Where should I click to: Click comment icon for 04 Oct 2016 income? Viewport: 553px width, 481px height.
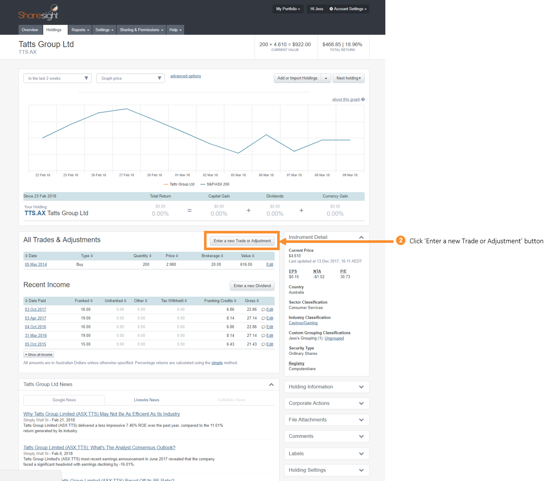[x=263, y=327]
